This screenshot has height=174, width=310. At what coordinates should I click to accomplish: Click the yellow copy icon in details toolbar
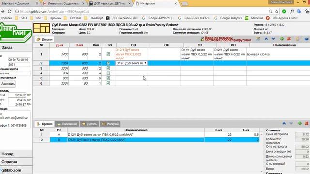click(298, 39)
